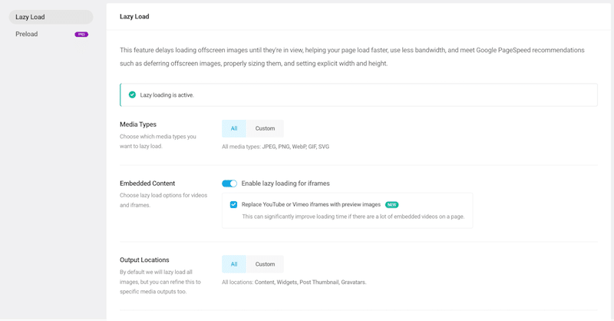Screen dimensions: 614x321
Task: Click the 'Lazy loading is active' notice text
Action: coord(167,95)
